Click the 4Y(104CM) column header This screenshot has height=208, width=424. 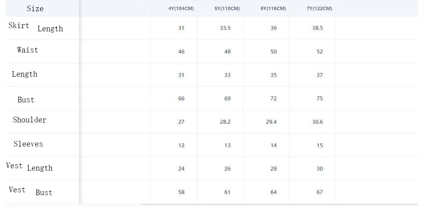point(181,8)
